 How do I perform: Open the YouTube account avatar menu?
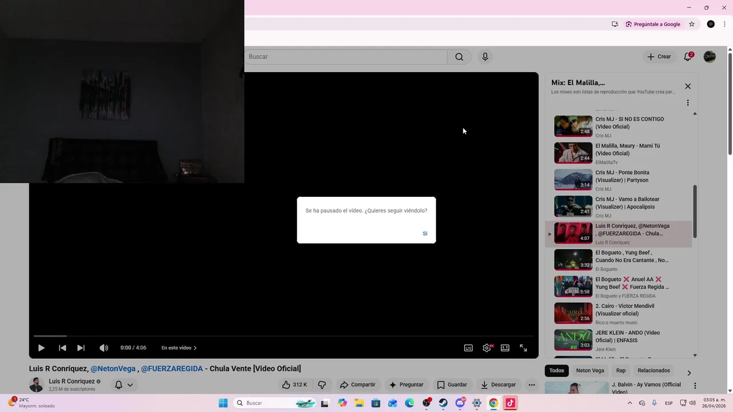tap(710, 57)
